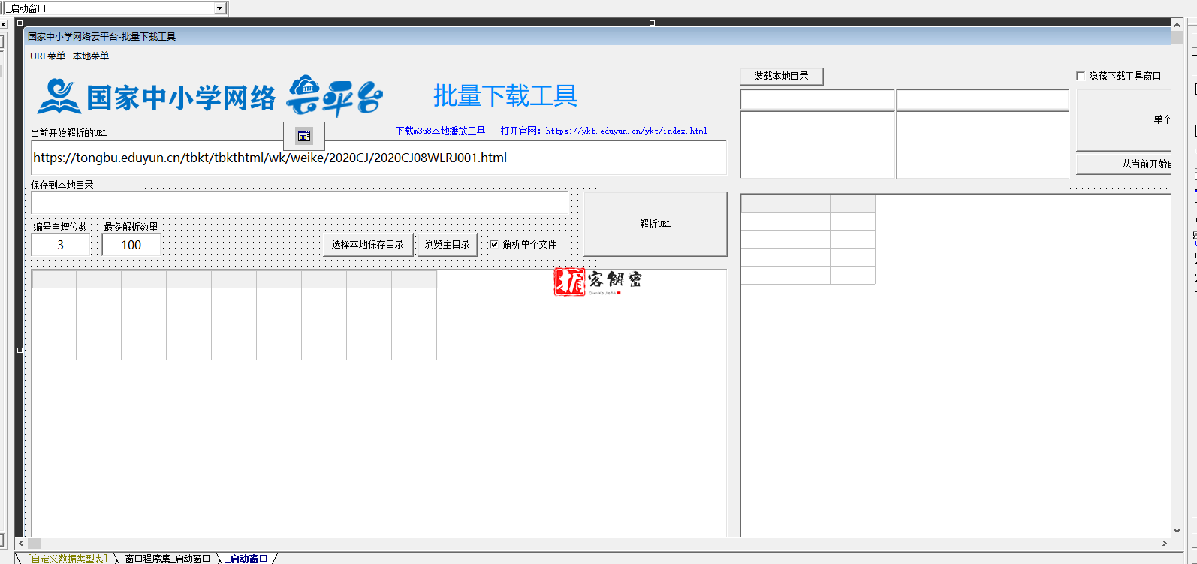Open the 打开官网 ykt.eduyun.cn link

(604, 131)
